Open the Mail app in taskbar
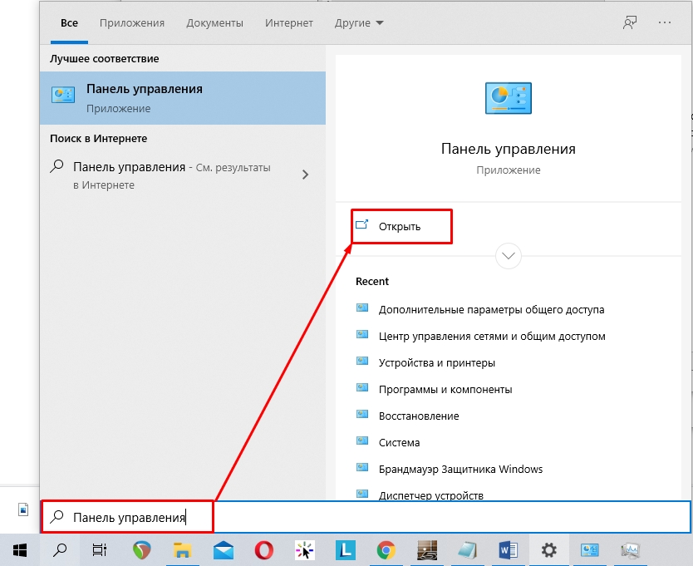 (224, 550)
